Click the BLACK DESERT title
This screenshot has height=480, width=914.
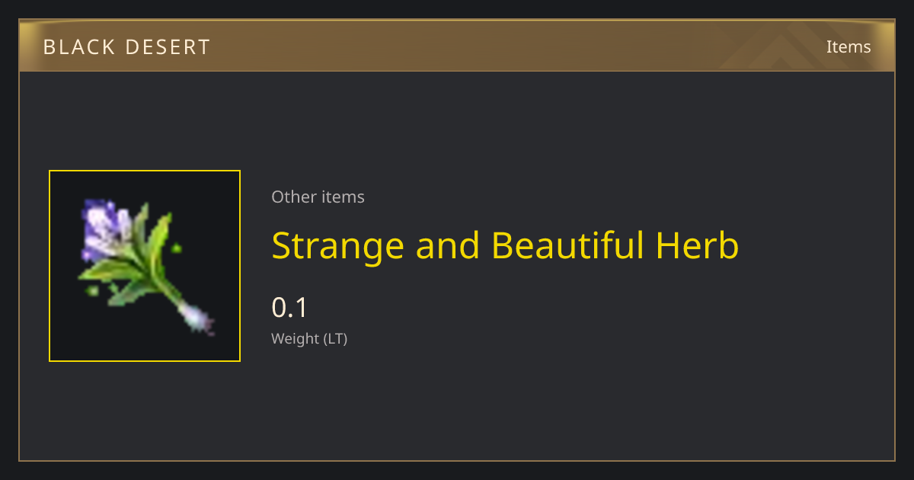click(126, 47)
